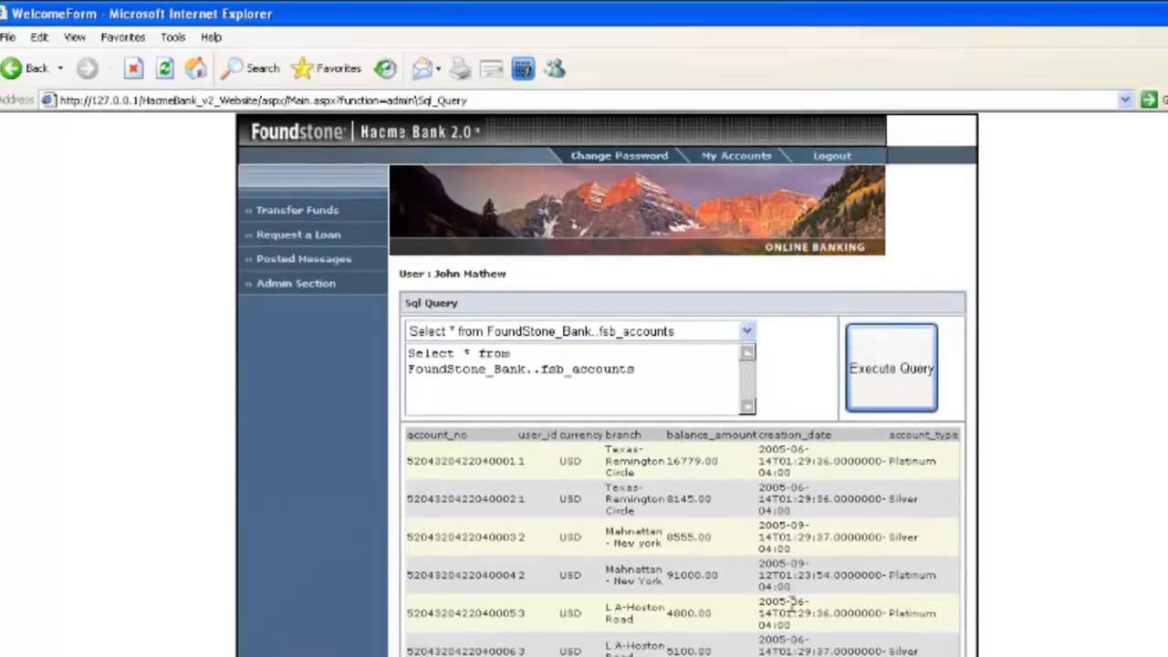Open the Favorites star pane
This screenshot has width=1168, height=657.
(x=327, y=68)
